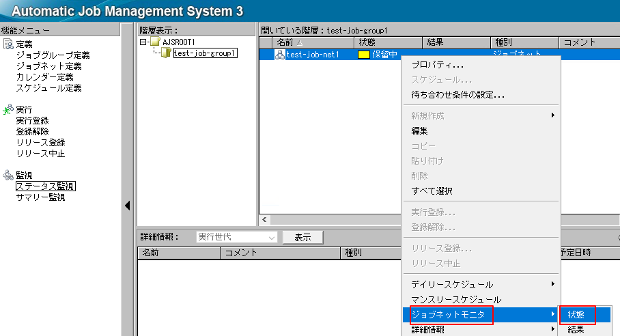Click the コメント header in detail table
This screenshot has width=620, height=336.
click(x=281, y=253)
